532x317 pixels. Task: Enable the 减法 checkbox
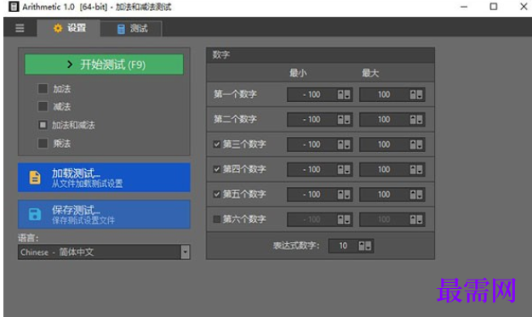tap(43, 107)
